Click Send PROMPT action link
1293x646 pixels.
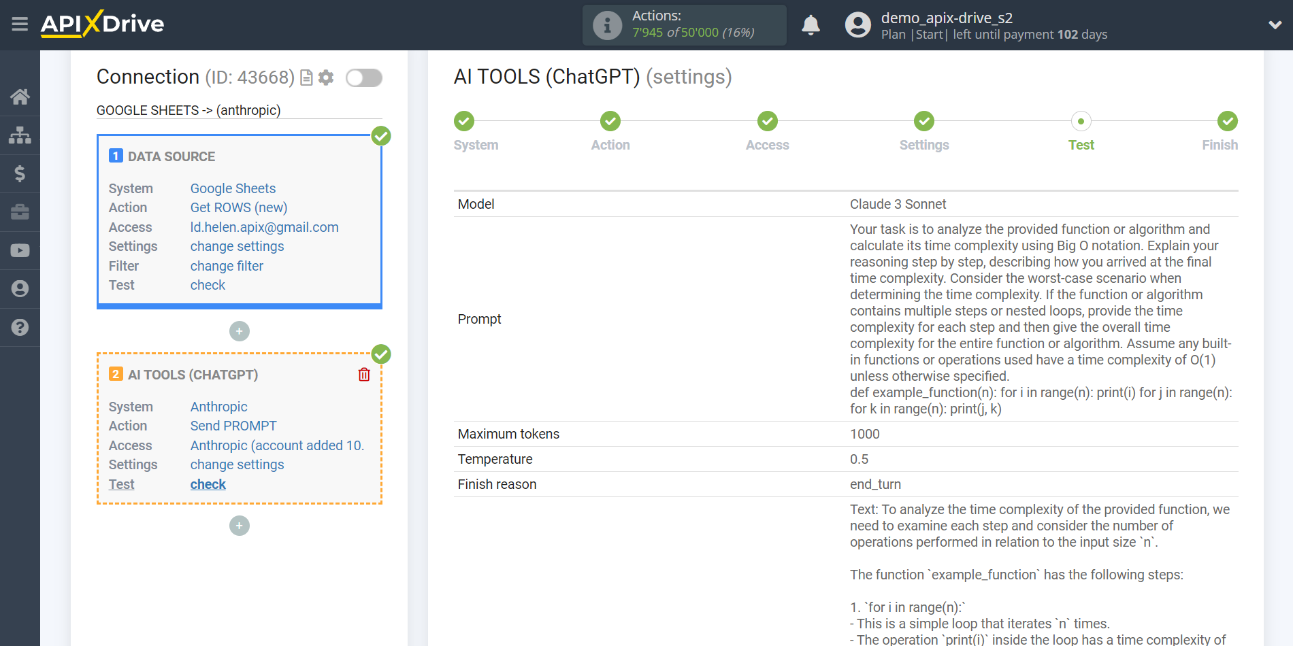pos(233,426)
